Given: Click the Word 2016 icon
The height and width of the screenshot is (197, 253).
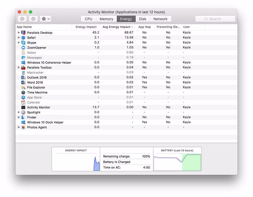Looking at the screenshot, I should pyautogui.click(x=23, y=82).
